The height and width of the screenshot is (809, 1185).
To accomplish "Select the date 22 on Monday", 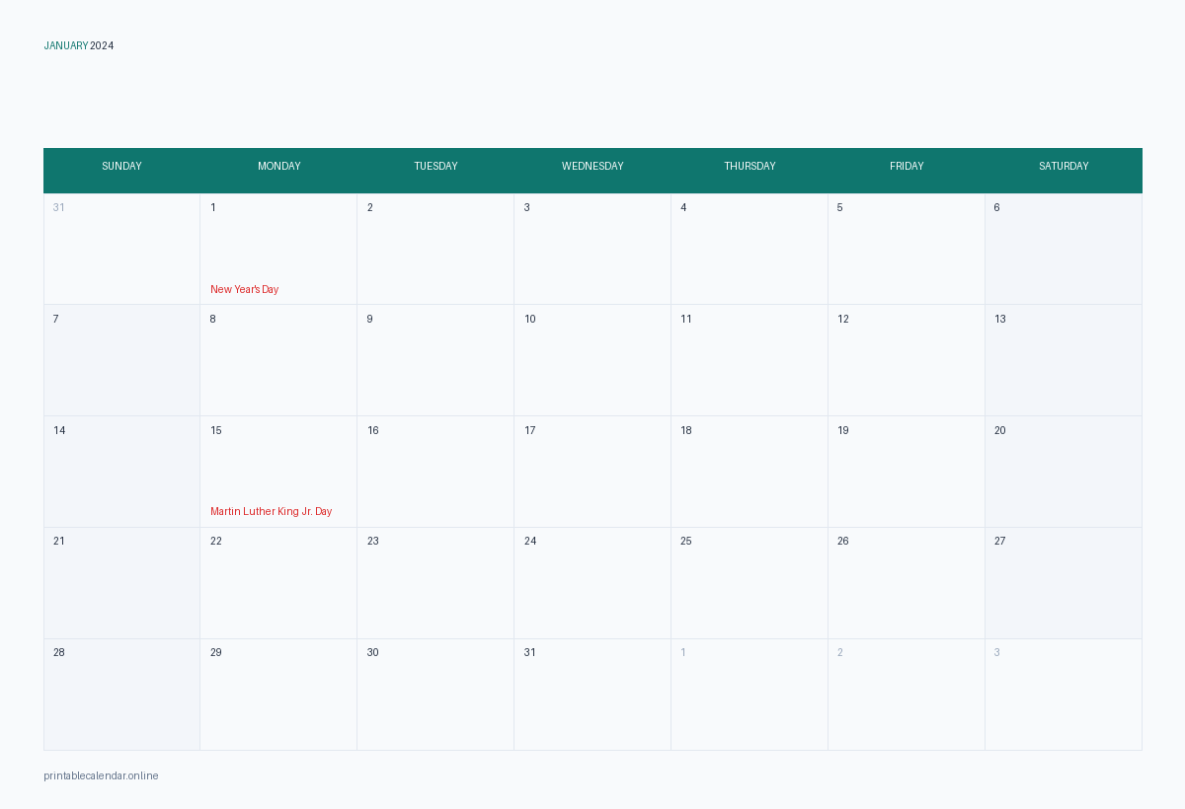I will point(278,583).
